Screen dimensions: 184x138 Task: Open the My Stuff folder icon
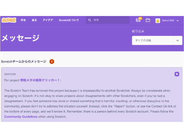click(x=148, y=20)
